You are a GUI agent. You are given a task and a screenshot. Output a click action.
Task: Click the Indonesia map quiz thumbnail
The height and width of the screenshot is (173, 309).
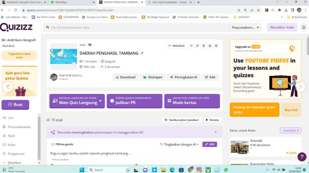tap(63, 56)
